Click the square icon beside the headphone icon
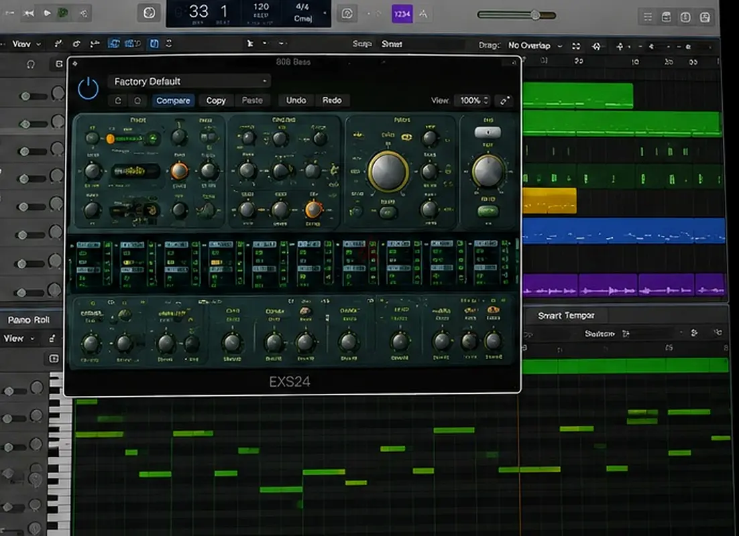Image resolution: width=739 pixels, height=536 pixels. [x=59, y=64]
